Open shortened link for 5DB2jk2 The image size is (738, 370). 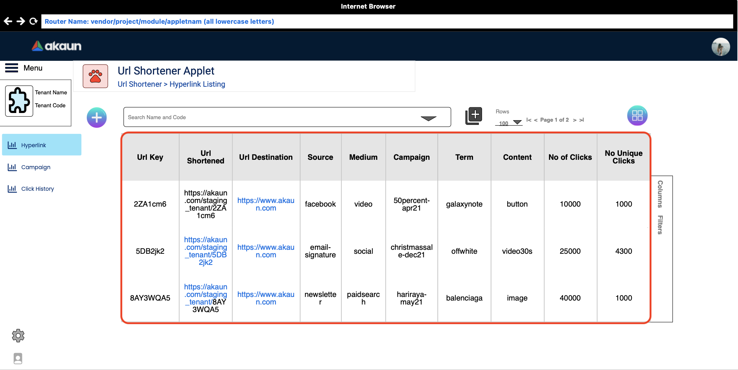tap(206, 251)
